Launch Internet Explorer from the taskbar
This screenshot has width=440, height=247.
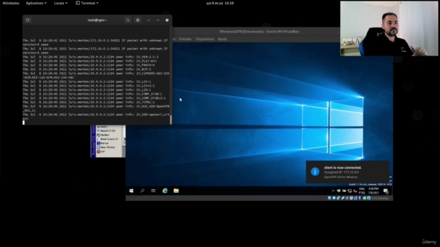point(165,191)
